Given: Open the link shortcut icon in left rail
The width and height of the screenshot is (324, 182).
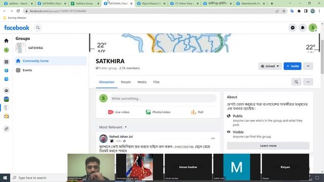Looking at the screenshot, I should [x=7, y=129].
